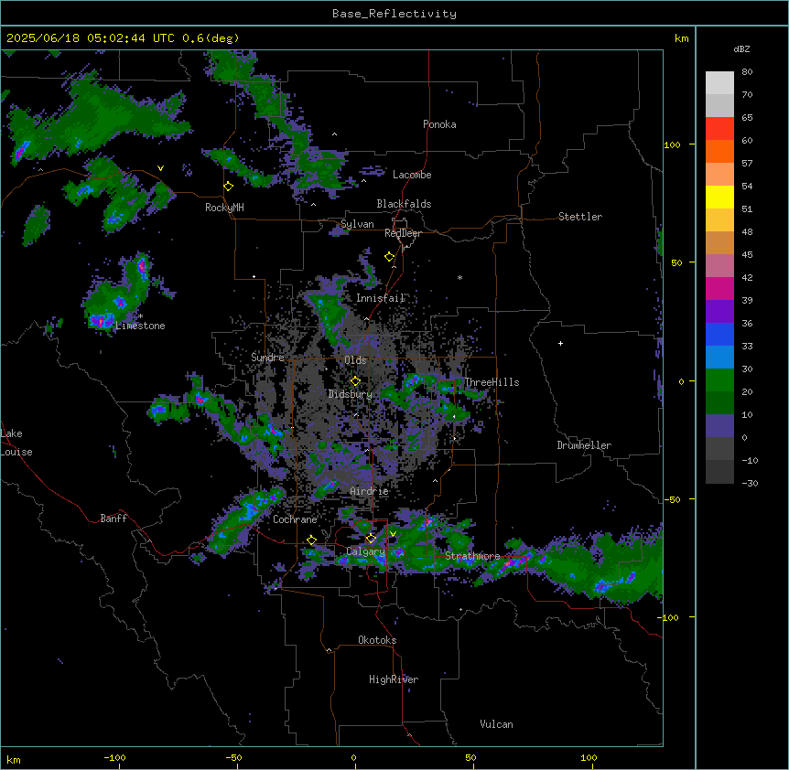Click the white plus marker north of Drumheller

[560, 343]
